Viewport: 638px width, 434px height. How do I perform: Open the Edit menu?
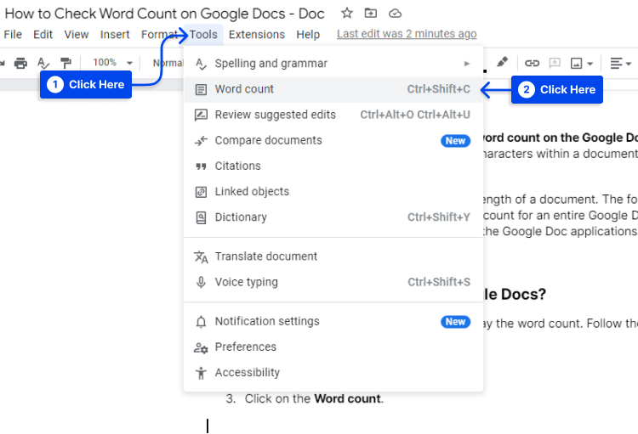pyautogui.click(x=43, y=35)
